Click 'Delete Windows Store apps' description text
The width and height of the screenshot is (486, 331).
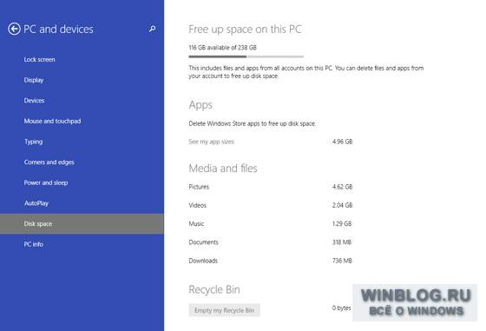click(x=253, y=123)
